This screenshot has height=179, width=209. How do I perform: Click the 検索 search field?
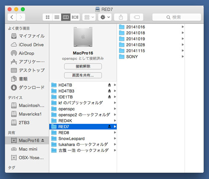pyautogui.click(x=177, y=17)
